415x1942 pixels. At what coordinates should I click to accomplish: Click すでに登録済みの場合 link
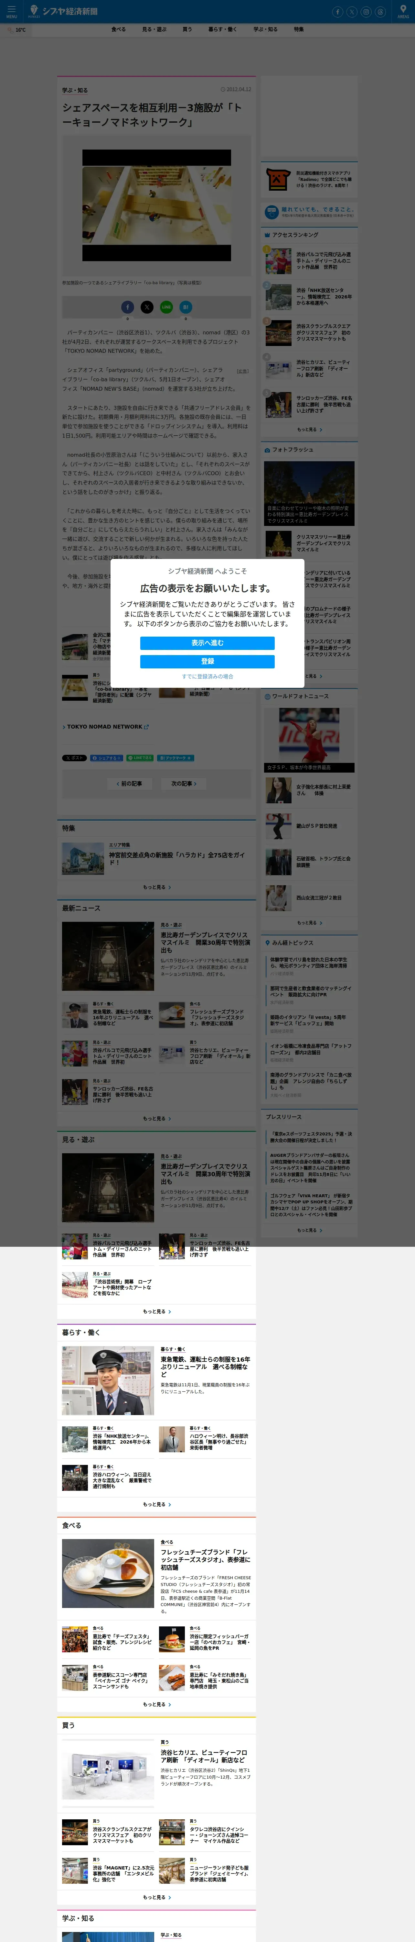click(x=207, y=676)
